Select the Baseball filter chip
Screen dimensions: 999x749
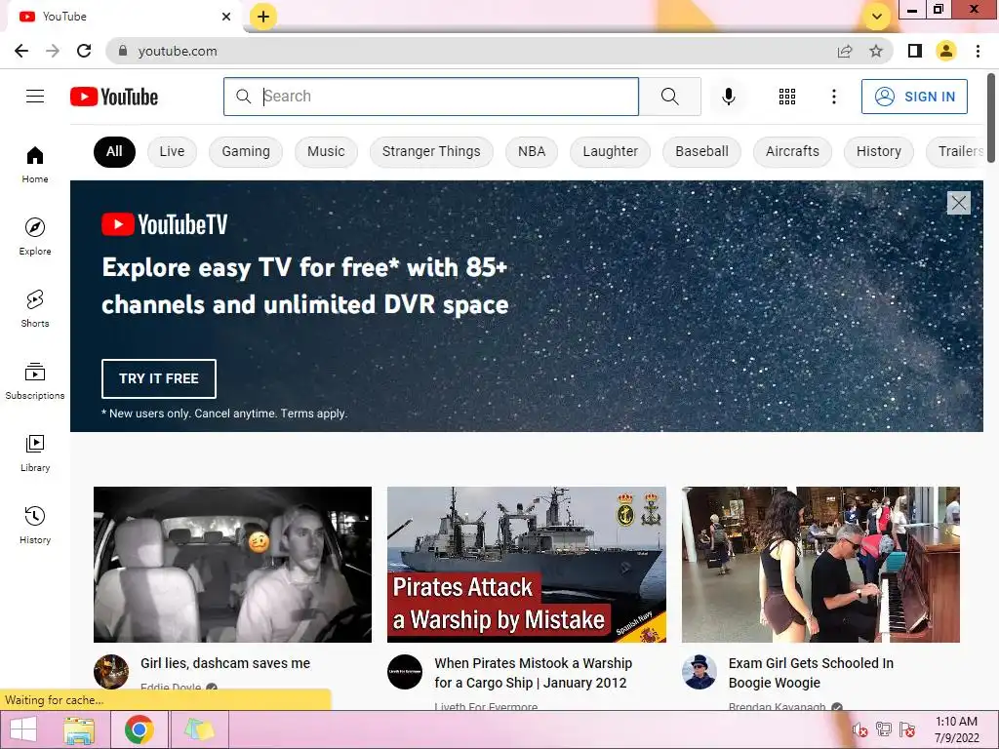point(701,151)
